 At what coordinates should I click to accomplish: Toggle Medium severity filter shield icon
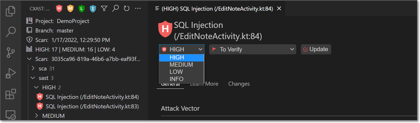70,8
